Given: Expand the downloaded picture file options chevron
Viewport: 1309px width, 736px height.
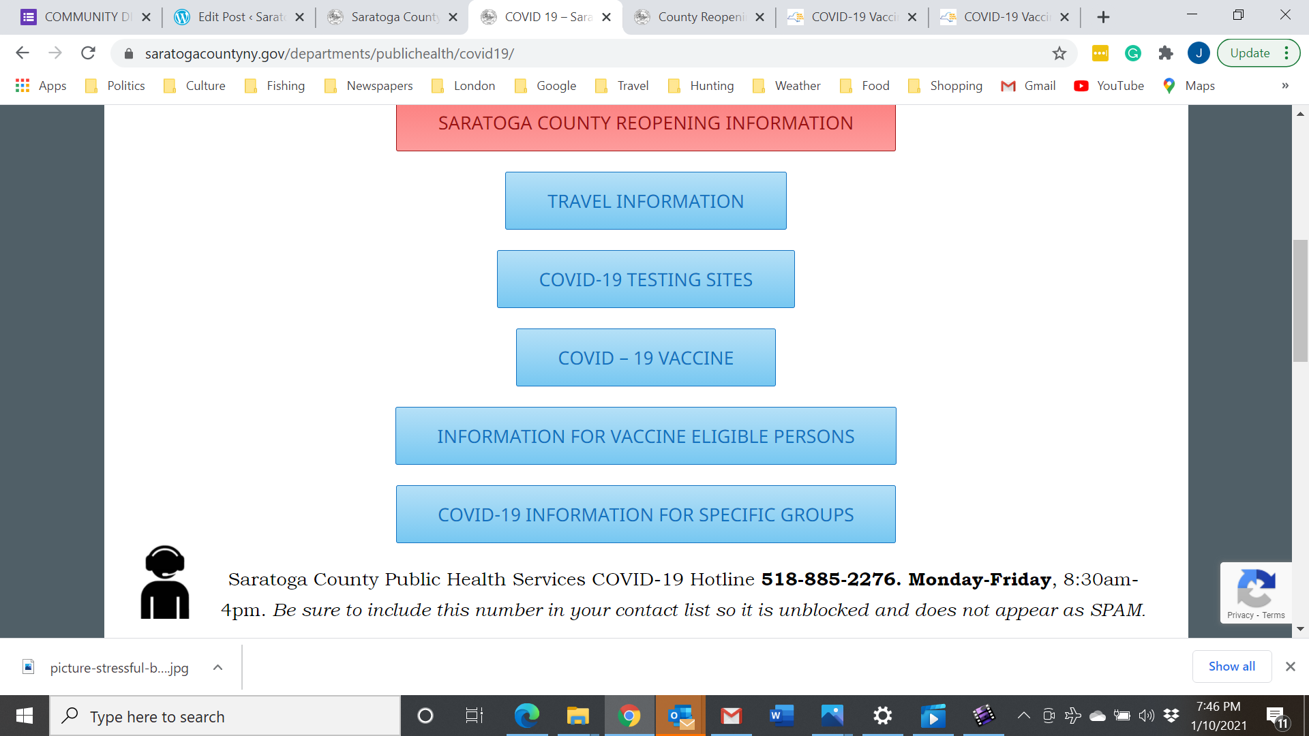Looking at the screenshot, I should 217,667.
